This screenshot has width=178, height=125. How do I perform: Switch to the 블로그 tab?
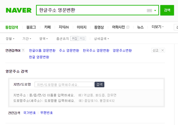[31, 27]
